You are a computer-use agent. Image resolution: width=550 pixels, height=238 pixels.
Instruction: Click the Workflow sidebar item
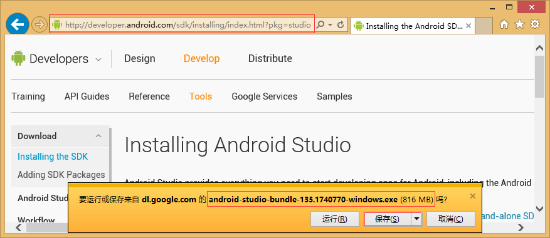click(x=36, y=220)
